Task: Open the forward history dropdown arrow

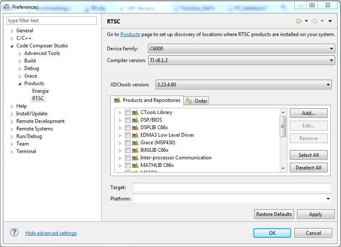Action: (322, 21)
